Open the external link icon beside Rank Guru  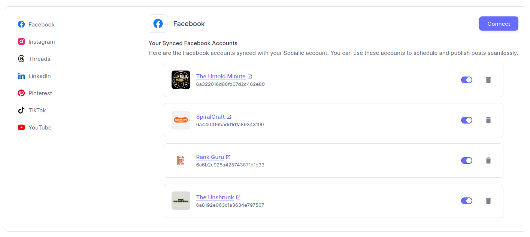pos(228,157)
